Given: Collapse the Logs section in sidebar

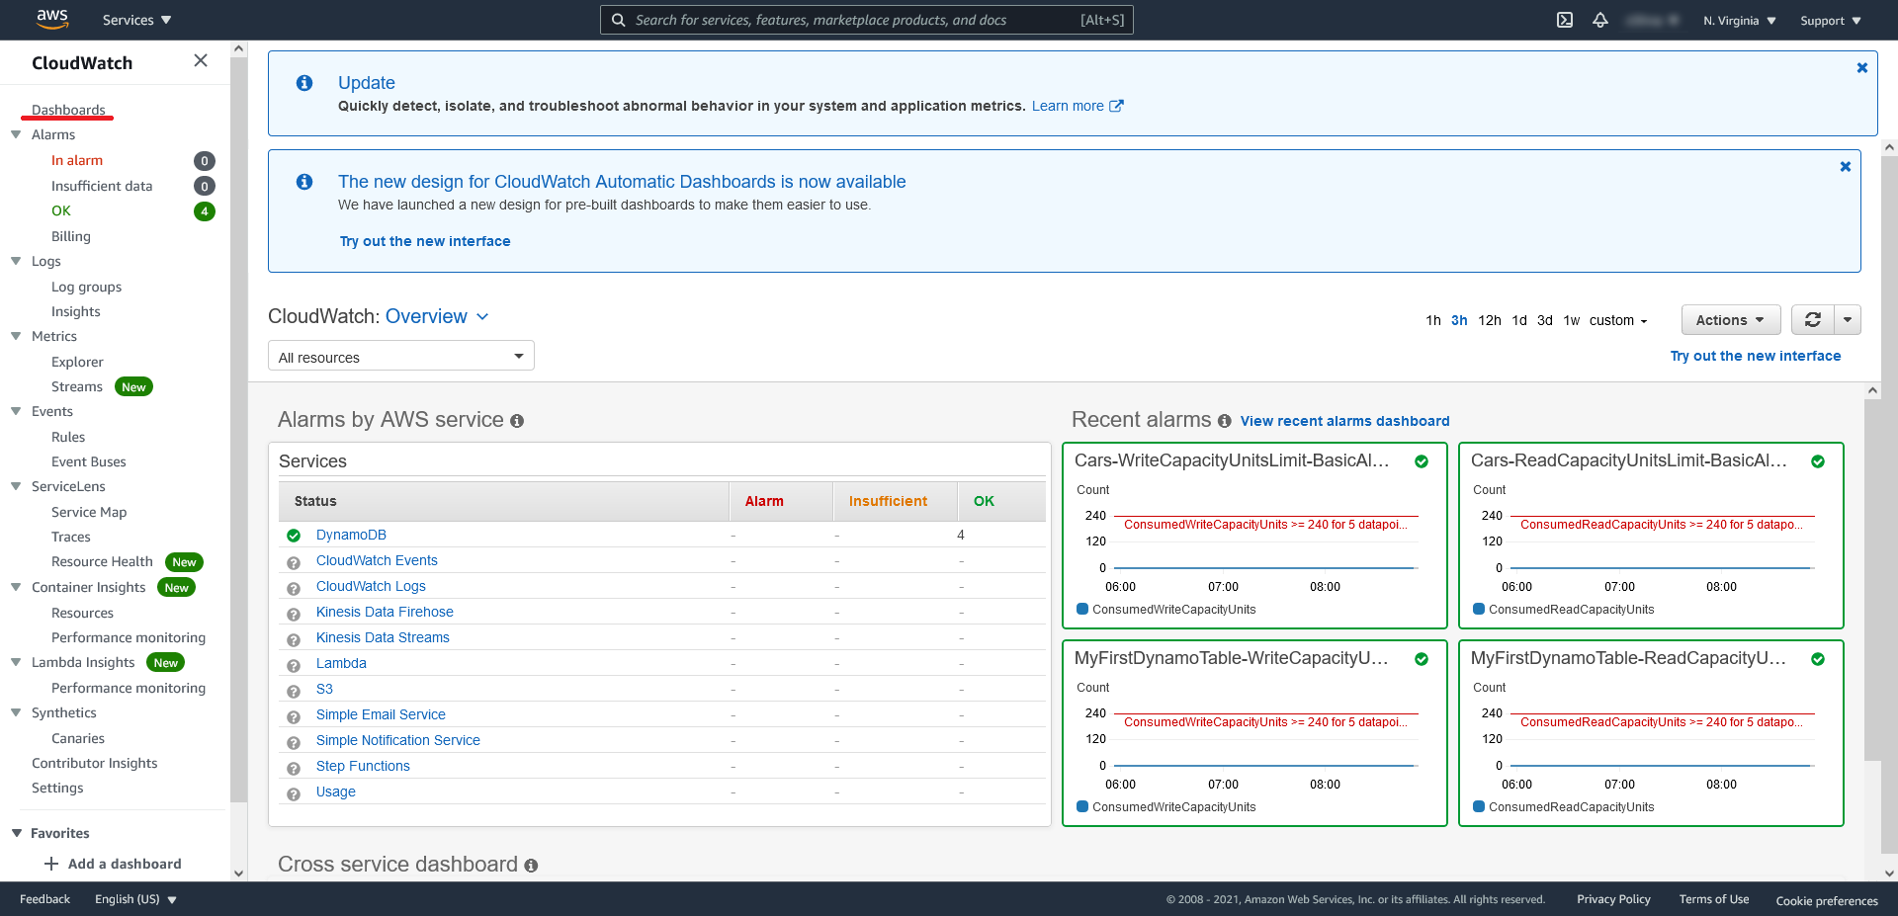Looking at the screenshot, I should tap(16, 261).
